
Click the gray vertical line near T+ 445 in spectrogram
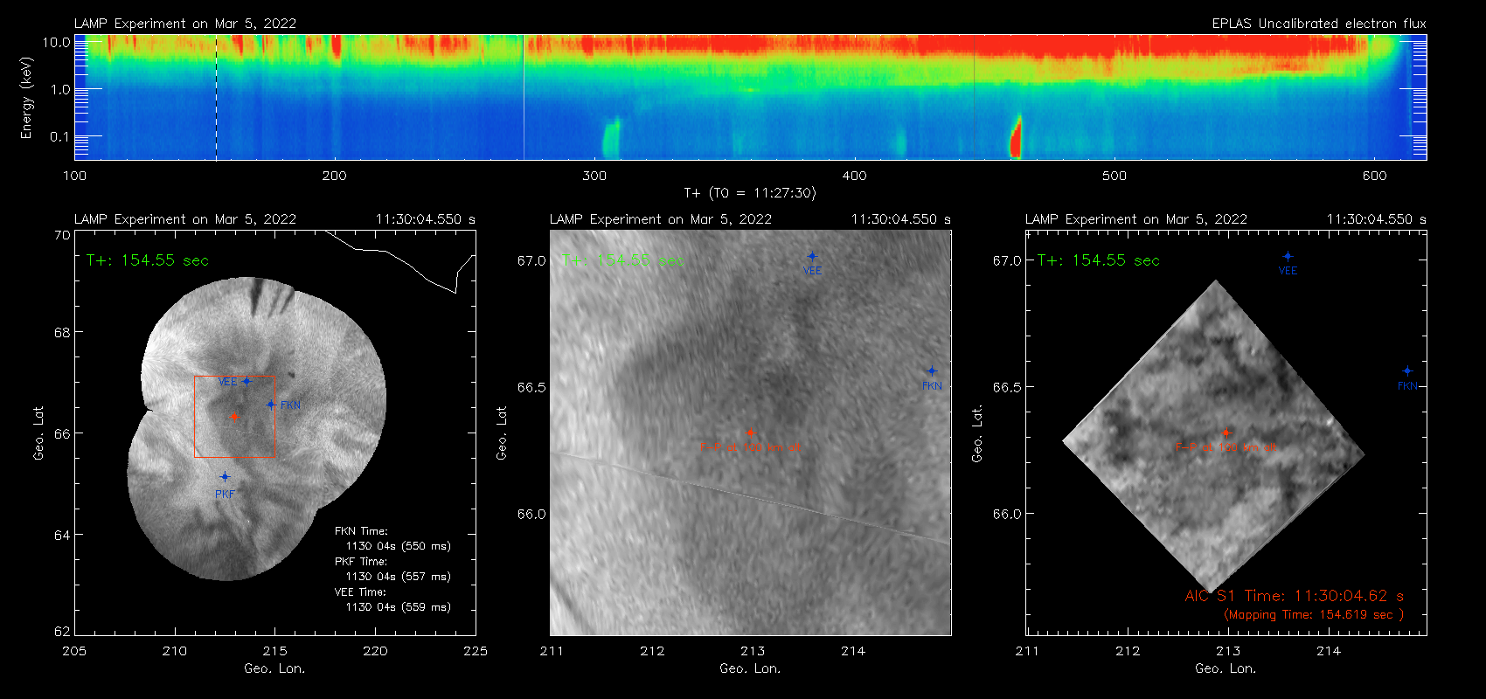click(x=975, y=97)
